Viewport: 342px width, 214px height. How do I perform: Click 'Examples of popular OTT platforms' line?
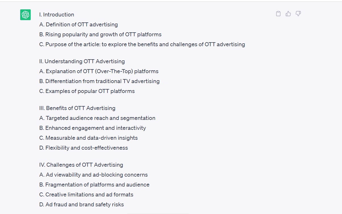click(x=87, y=91)
